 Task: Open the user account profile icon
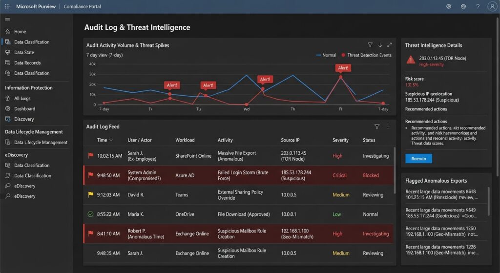(492, 6)
